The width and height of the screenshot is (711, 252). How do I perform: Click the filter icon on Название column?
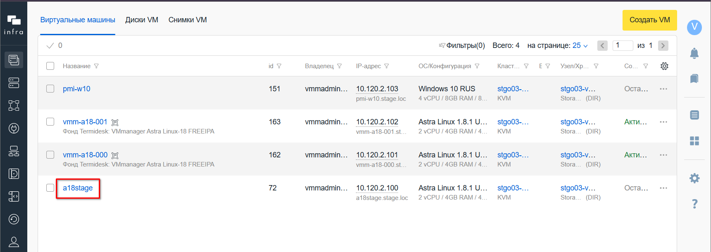pos(96,66)
